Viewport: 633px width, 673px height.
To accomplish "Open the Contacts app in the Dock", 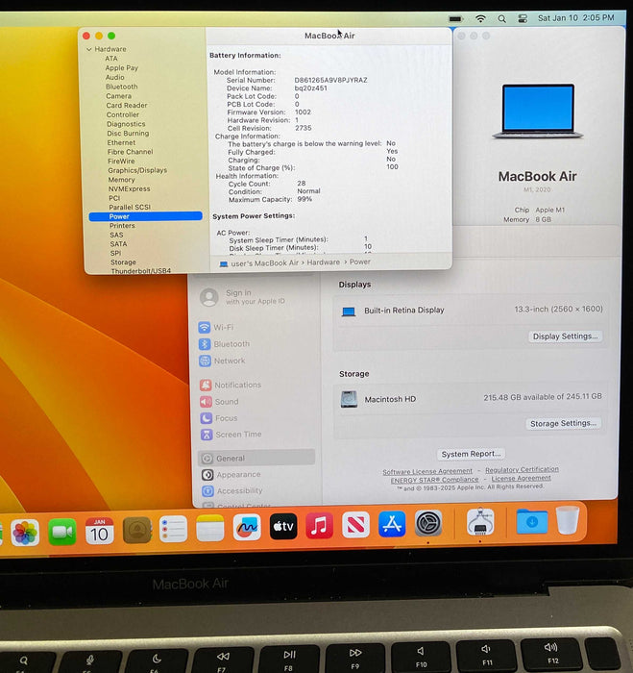I will (136, 531).
